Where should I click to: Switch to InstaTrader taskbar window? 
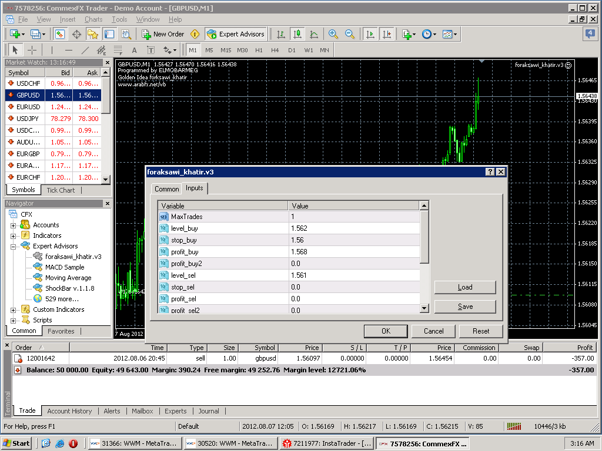[x=326, y=443]
